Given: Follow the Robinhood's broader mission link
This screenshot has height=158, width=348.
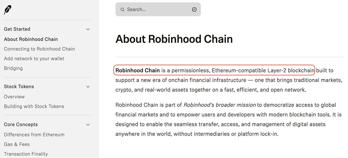Looking at the screenshot, I should pos(220,105).
